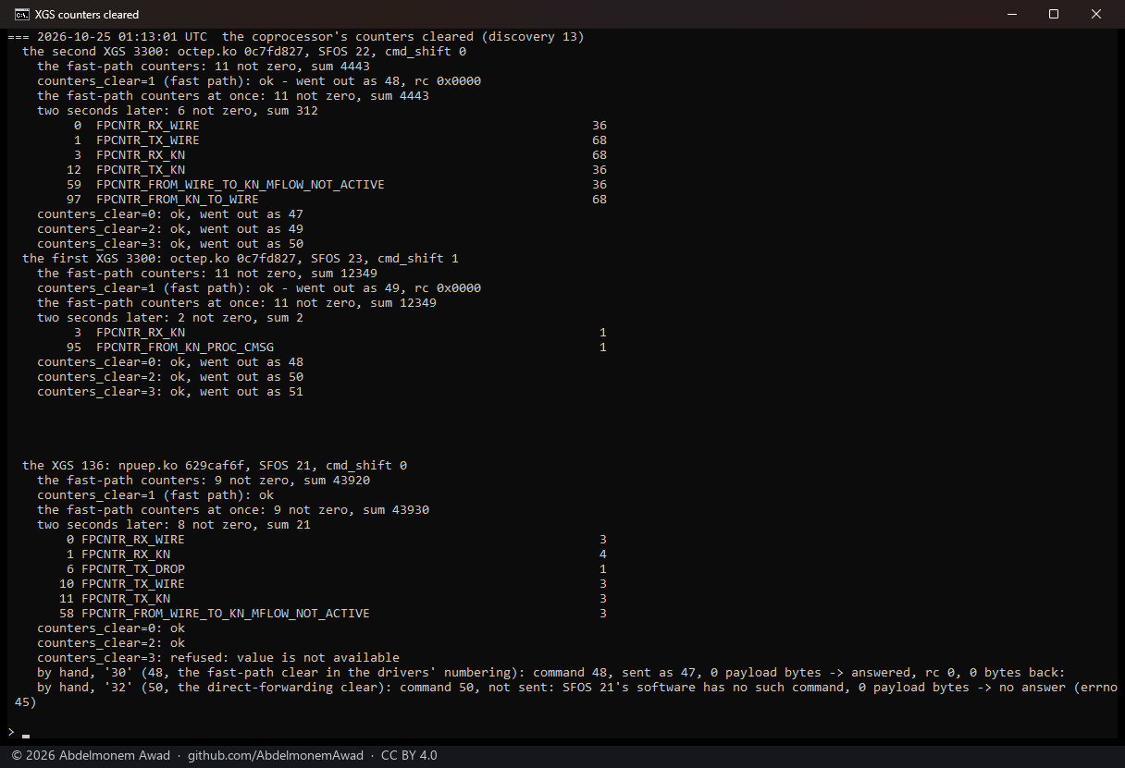Click the window title 'XGS counters cleared'
Image resolution: width=1125 pixels, height=768 pixels.
(x=87, y=15)
